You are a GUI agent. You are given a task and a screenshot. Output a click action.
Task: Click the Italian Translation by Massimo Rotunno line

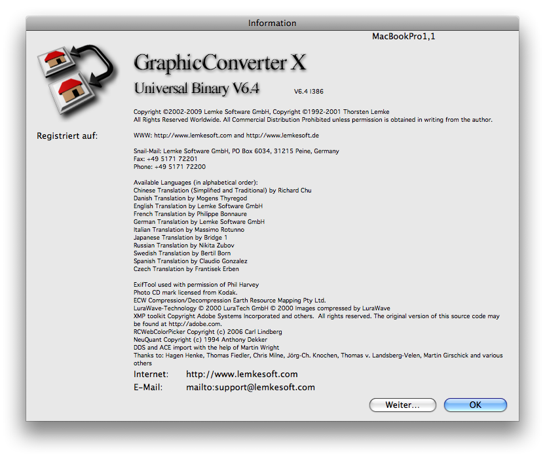point(189,230)
